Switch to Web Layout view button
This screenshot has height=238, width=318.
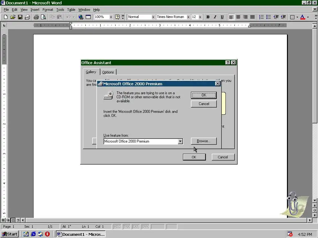(x=8, y=220)
